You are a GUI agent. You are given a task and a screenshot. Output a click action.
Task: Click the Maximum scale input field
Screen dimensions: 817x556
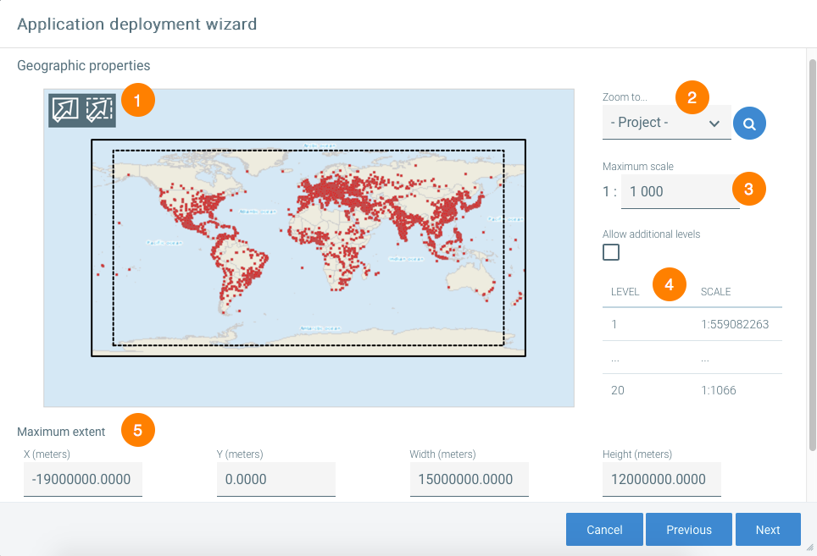pyautogui.click(x=678, y=192)
